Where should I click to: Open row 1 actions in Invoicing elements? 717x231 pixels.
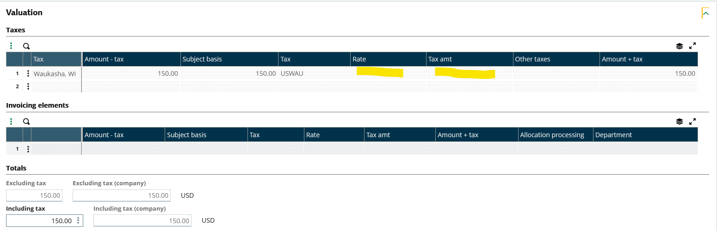(x=28, y=149)
